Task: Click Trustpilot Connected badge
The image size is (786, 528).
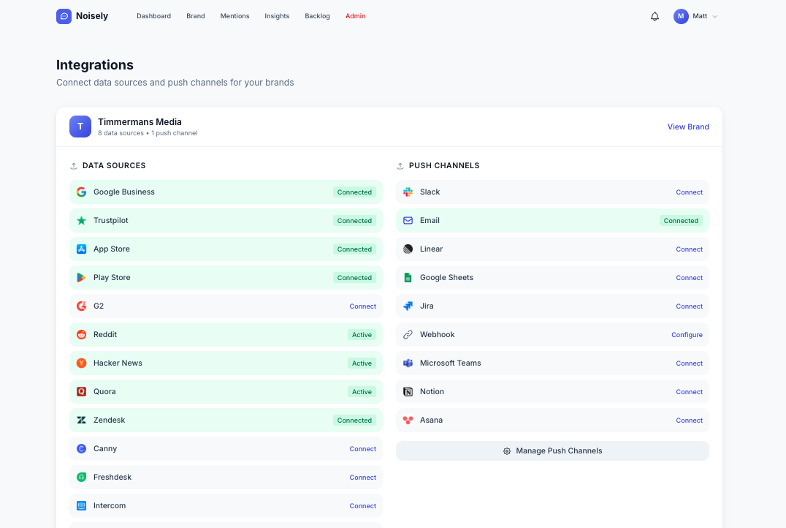Action: click(x=354, y=221)
